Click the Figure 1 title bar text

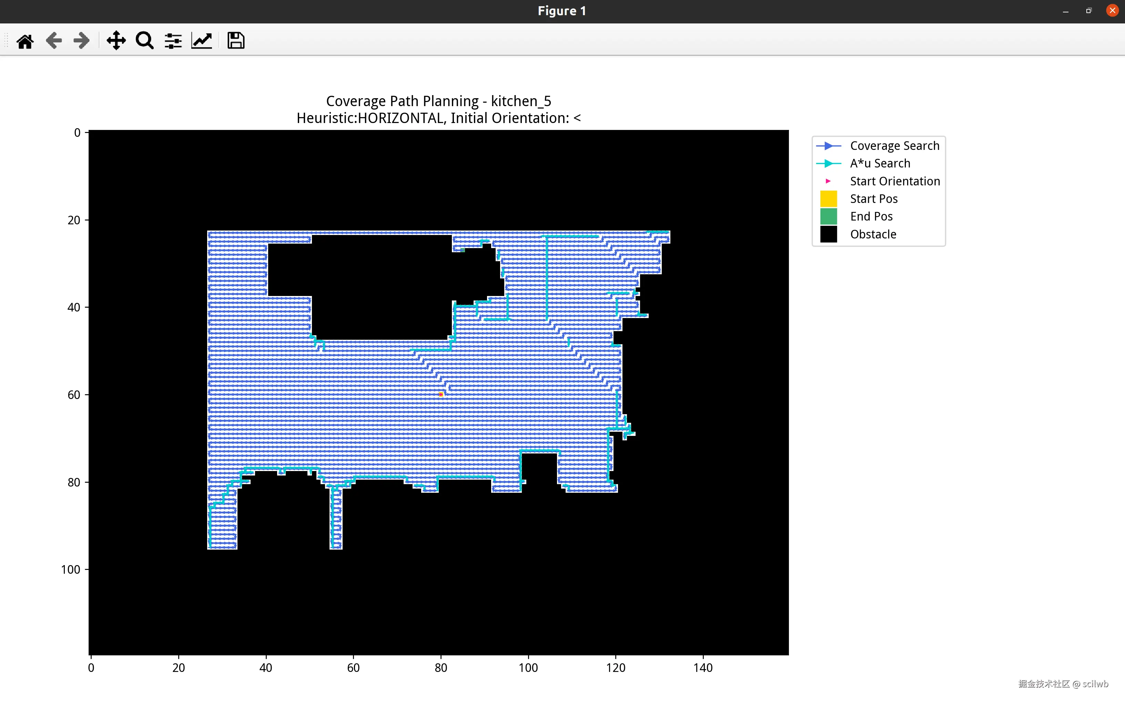[x=561, y=11]
